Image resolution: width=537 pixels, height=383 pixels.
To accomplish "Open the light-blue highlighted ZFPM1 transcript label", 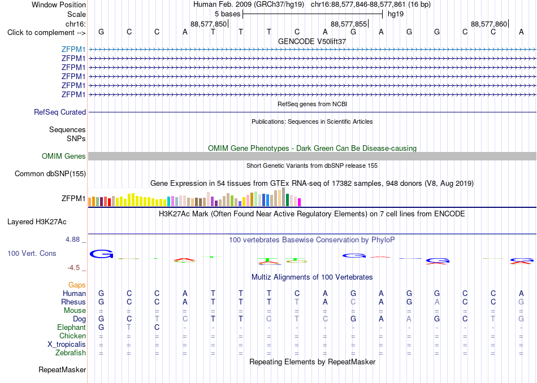I will pyautogui.click(x=73, y=49).
